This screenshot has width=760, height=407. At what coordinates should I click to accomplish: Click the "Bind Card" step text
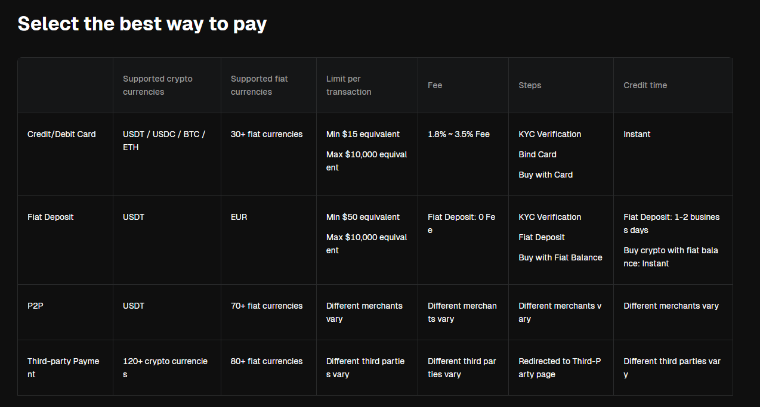(x=537, y=154)
